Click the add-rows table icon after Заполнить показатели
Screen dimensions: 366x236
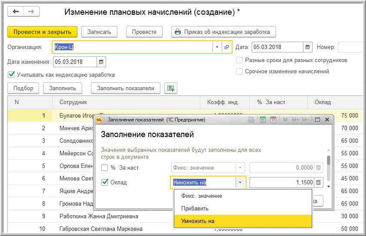point(170,88)
